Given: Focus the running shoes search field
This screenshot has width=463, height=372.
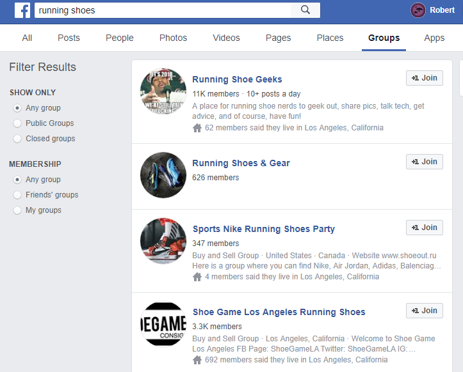Looking at the screenshot, I should coord(163,10).
